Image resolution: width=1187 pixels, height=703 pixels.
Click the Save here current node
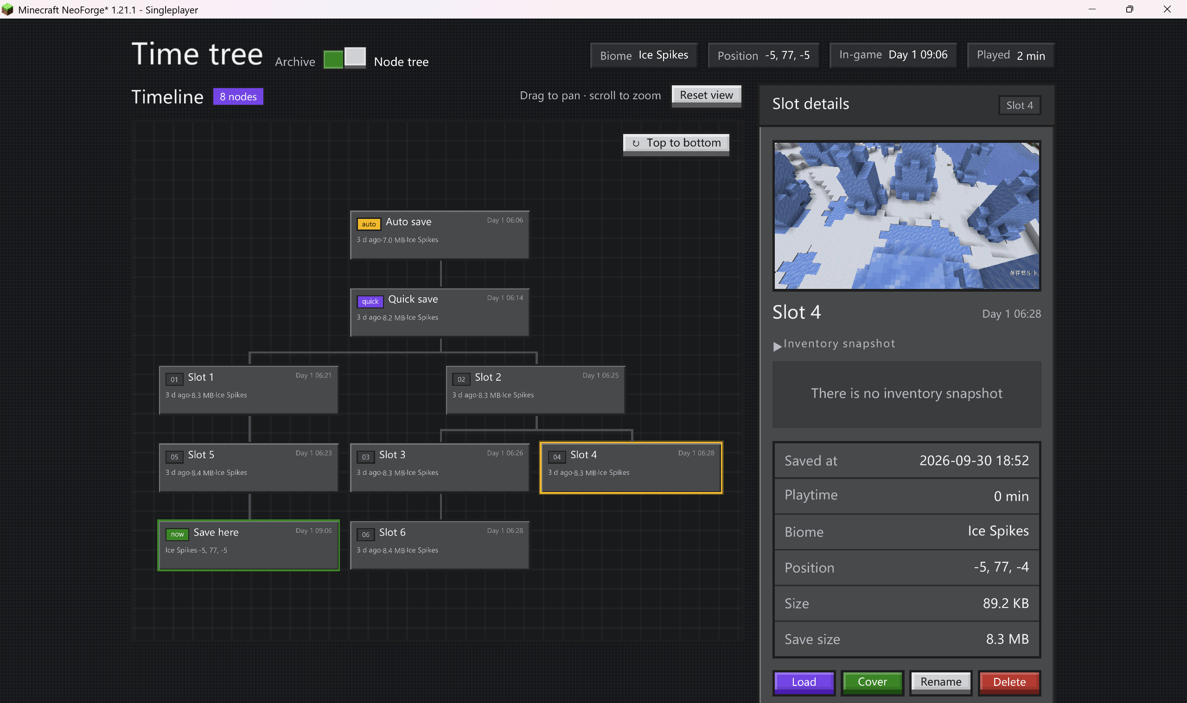pos(249,545)
